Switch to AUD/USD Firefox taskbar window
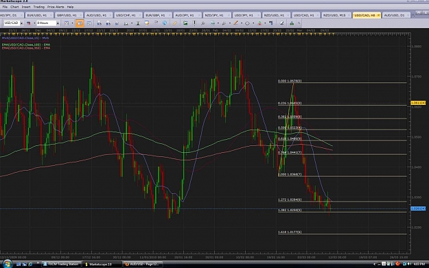429x268 pixels. (x=142, y=264)
